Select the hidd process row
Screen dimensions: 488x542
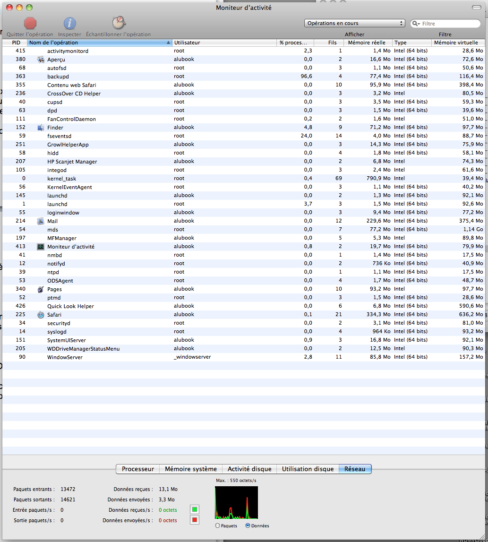tap(244, 153)
